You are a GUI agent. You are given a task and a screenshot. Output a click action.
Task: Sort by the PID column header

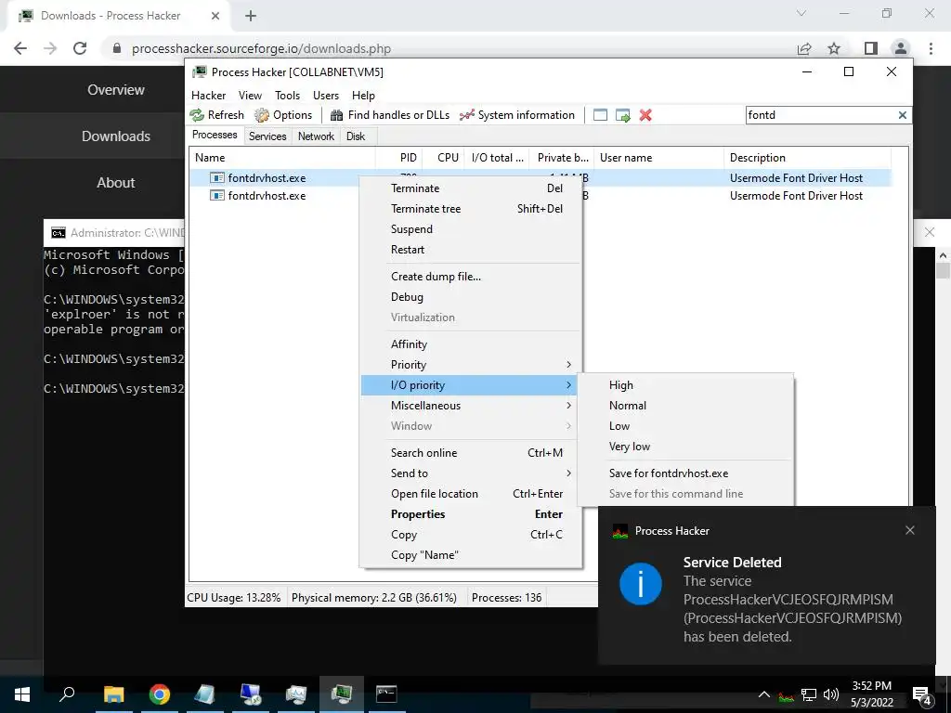[399, 158]
